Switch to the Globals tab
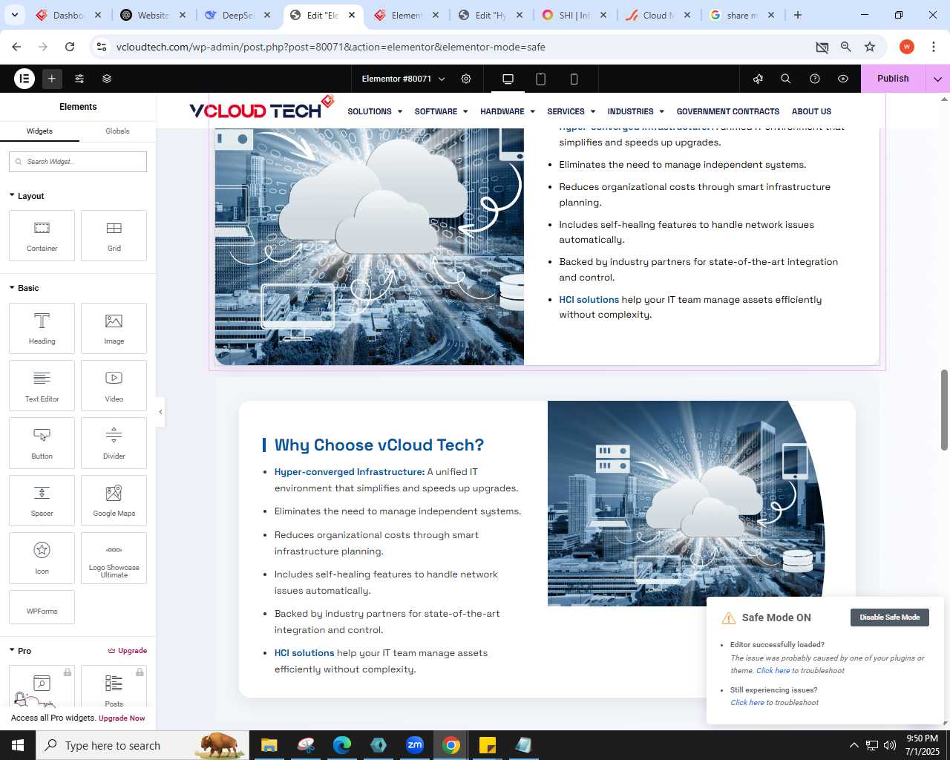Screen dimensions: 950x760 [117, 131]
